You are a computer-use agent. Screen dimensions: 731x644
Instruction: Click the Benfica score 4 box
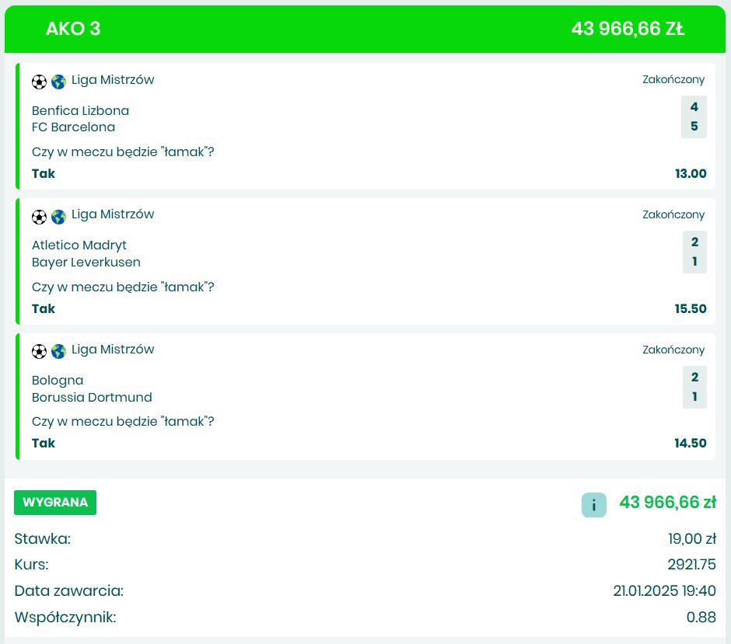click(694, 107)
